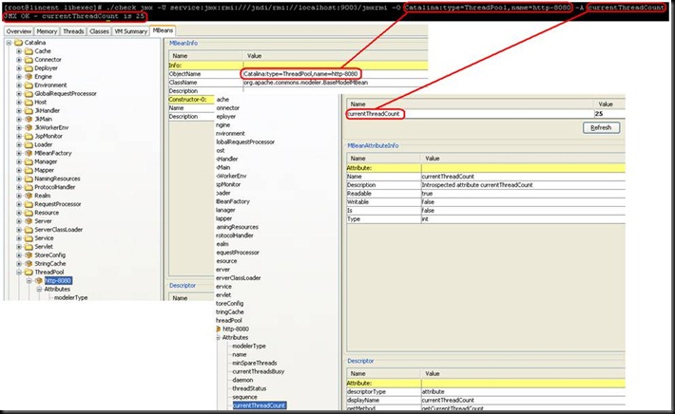
Task: Switch to the Overview tab
Action: coord(19,31)
